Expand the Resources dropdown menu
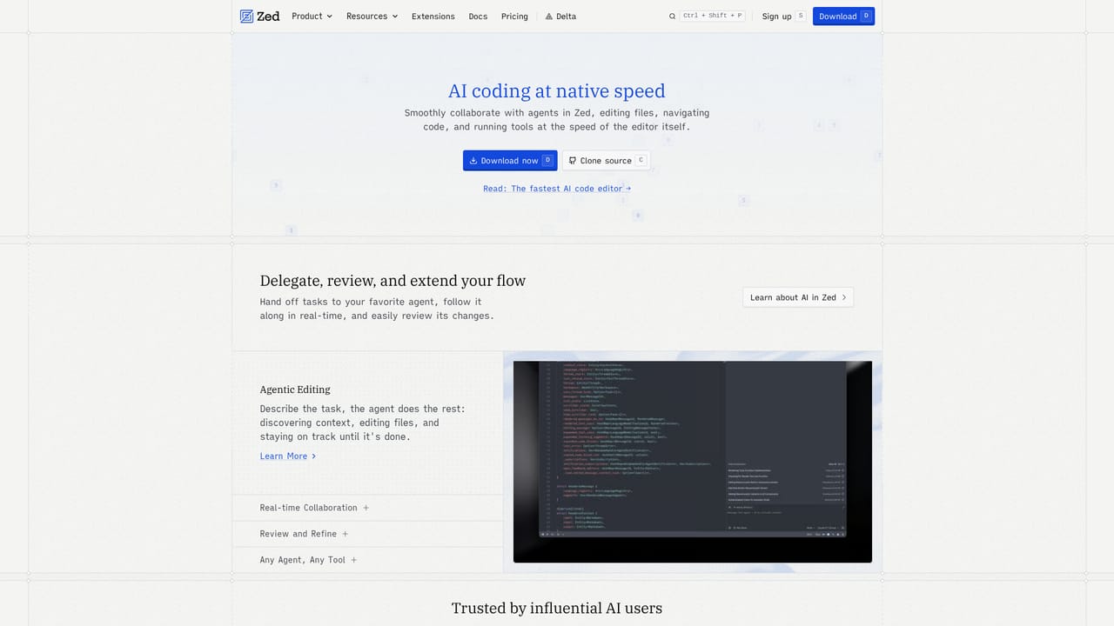1114x626 pixels. (x=372, y=16)
